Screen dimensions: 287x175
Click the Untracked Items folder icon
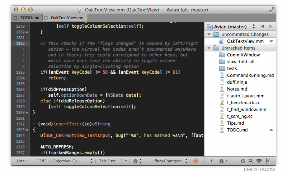tap(216, 48)
